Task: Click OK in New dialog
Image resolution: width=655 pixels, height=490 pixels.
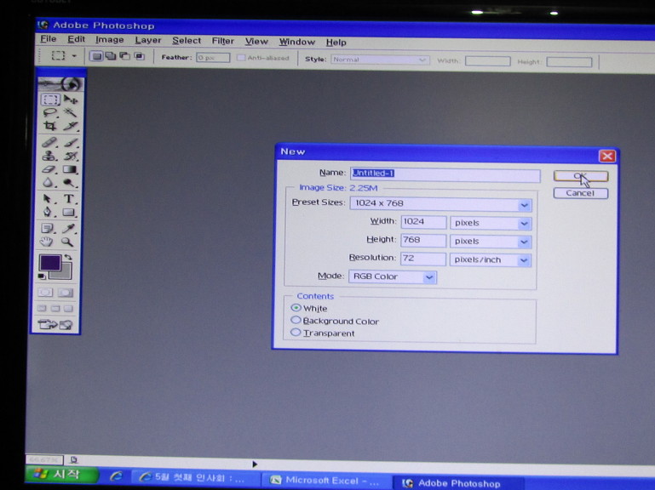Action: tap(581, 176)
